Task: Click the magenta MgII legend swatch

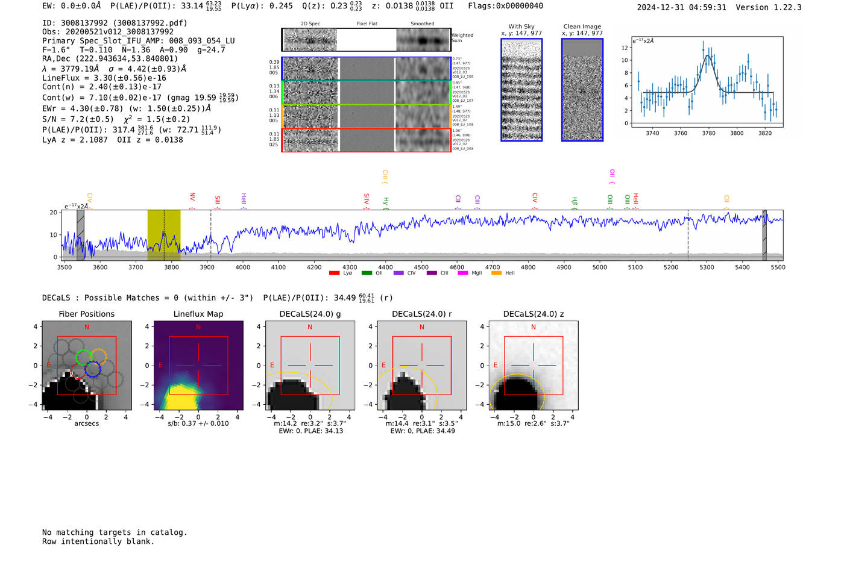Action: [462, 273]
